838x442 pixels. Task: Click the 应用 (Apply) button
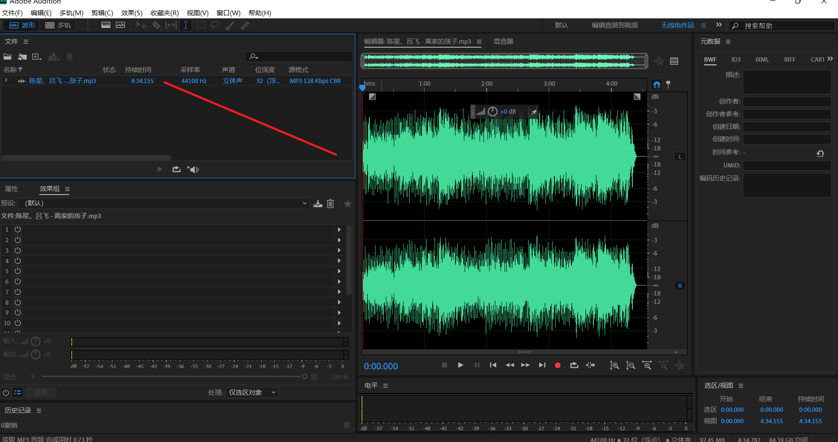click(41, 393)
